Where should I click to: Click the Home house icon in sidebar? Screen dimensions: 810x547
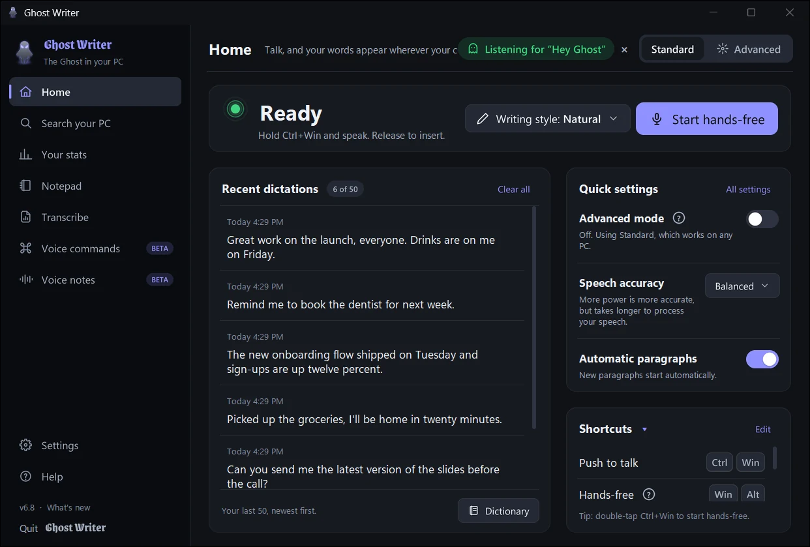click(25, 92)
